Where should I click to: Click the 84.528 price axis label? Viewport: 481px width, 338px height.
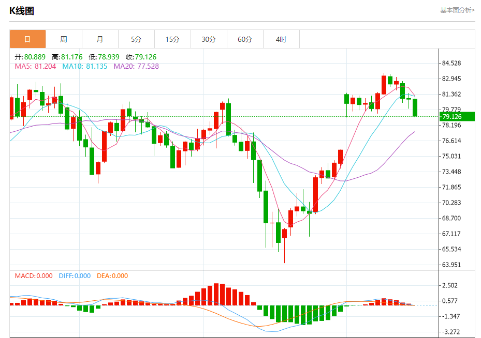tap(451, 64)
